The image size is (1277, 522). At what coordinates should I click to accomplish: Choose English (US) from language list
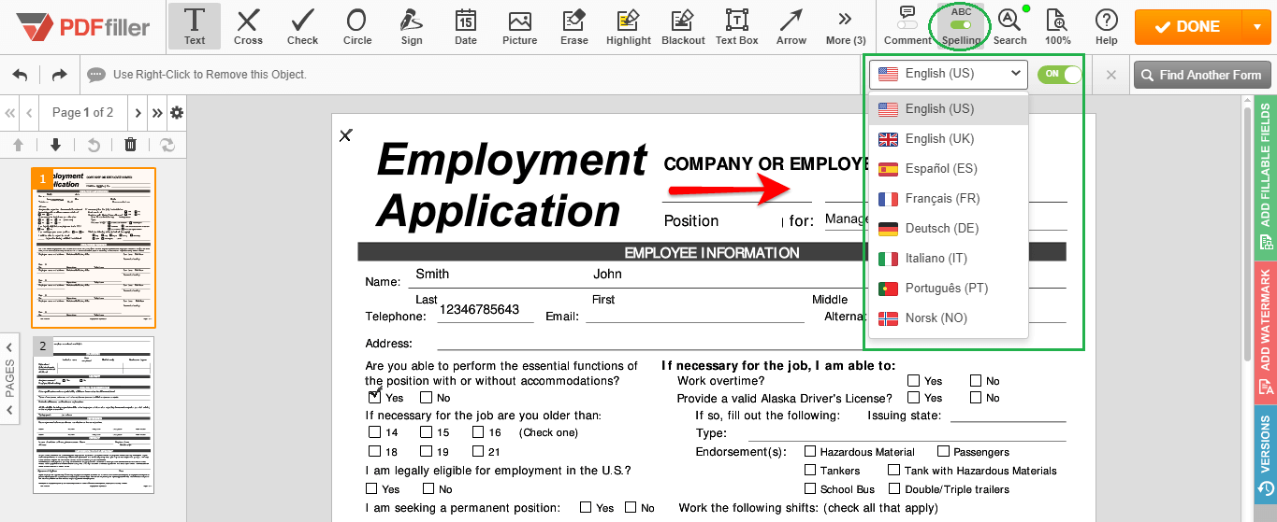tap(949, 109)
